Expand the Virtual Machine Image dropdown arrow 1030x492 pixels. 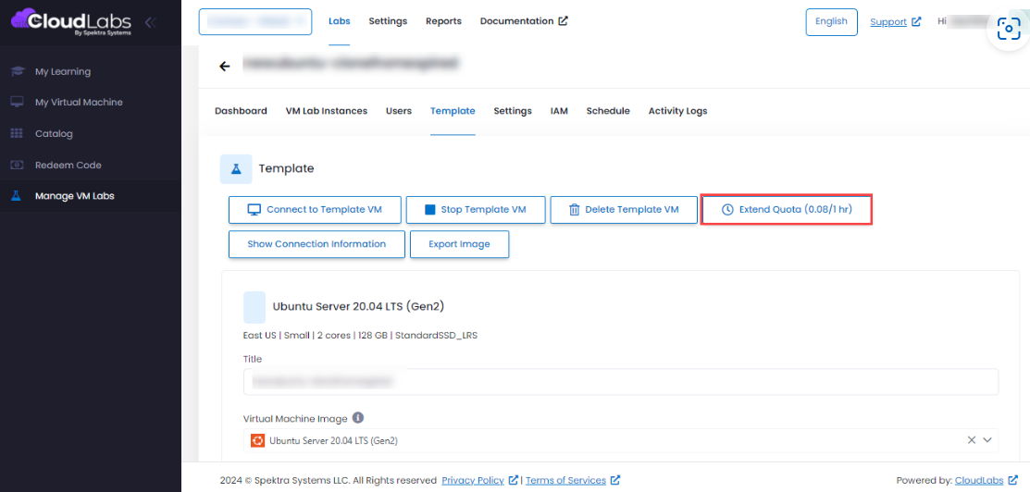click(987, 440)
